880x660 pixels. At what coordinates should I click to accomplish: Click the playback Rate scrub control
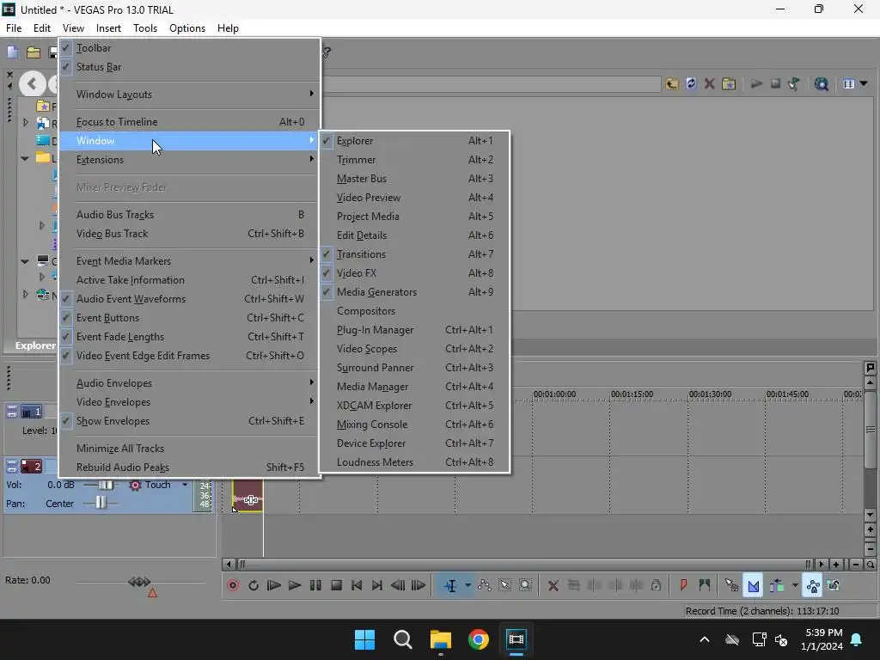[x=140, y=582]
